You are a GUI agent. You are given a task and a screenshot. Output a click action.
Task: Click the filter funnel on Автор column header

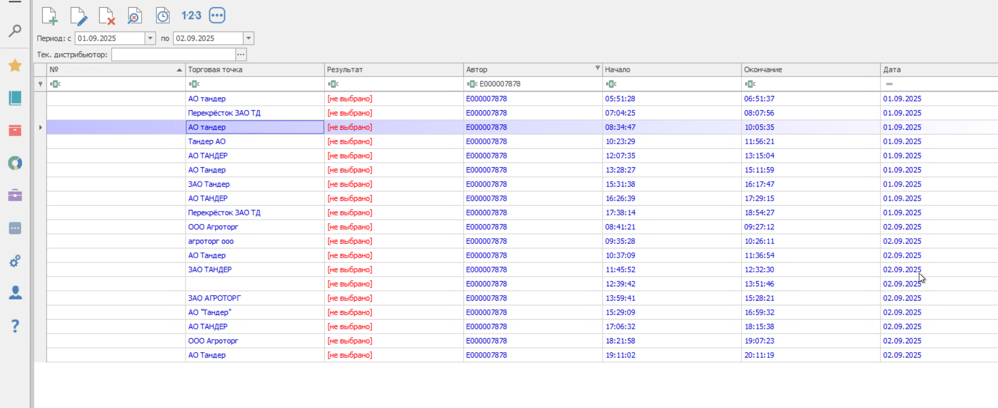[x=597, y=68]
